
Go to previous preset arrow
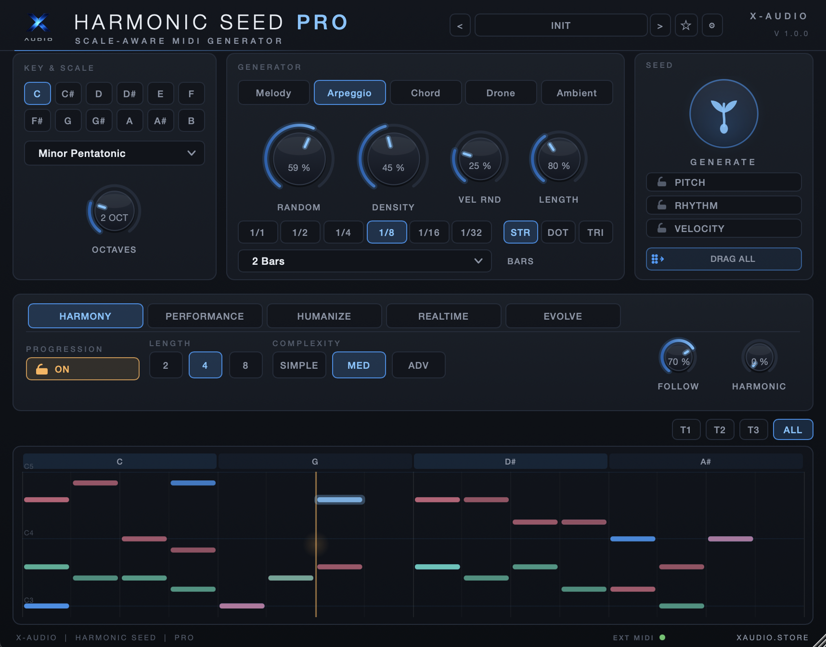pos(460,26)
